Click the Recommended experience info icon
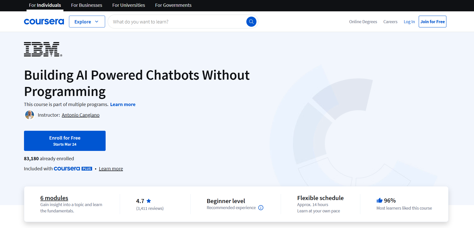 point(261,208)
